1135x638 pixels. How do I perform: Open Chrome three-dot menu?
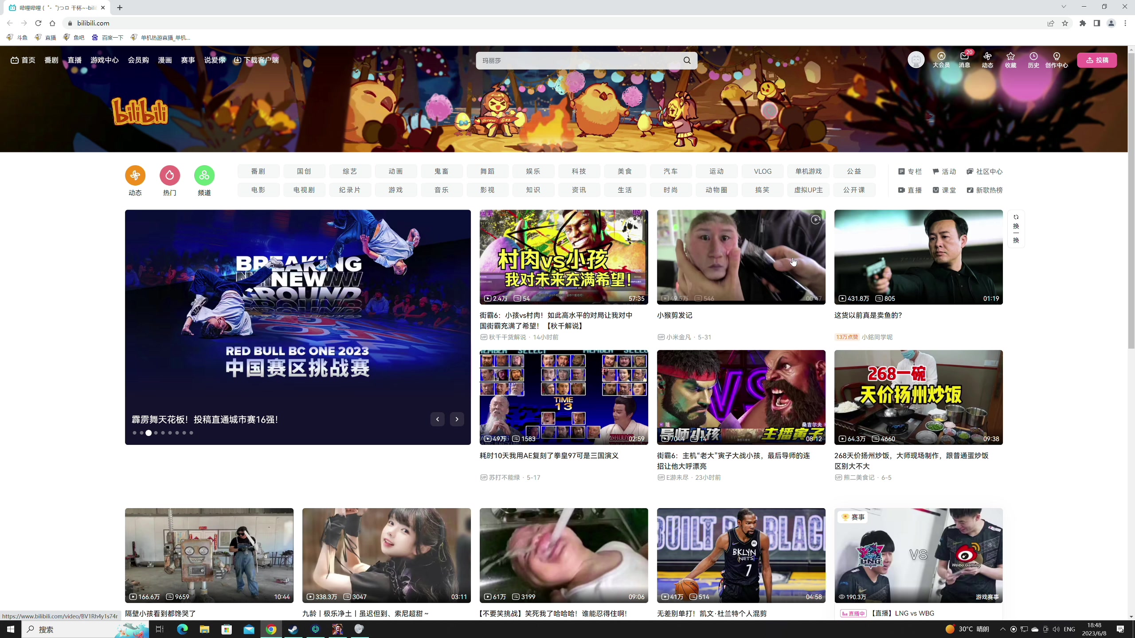pyautogui.click(x=1125, y=23)
